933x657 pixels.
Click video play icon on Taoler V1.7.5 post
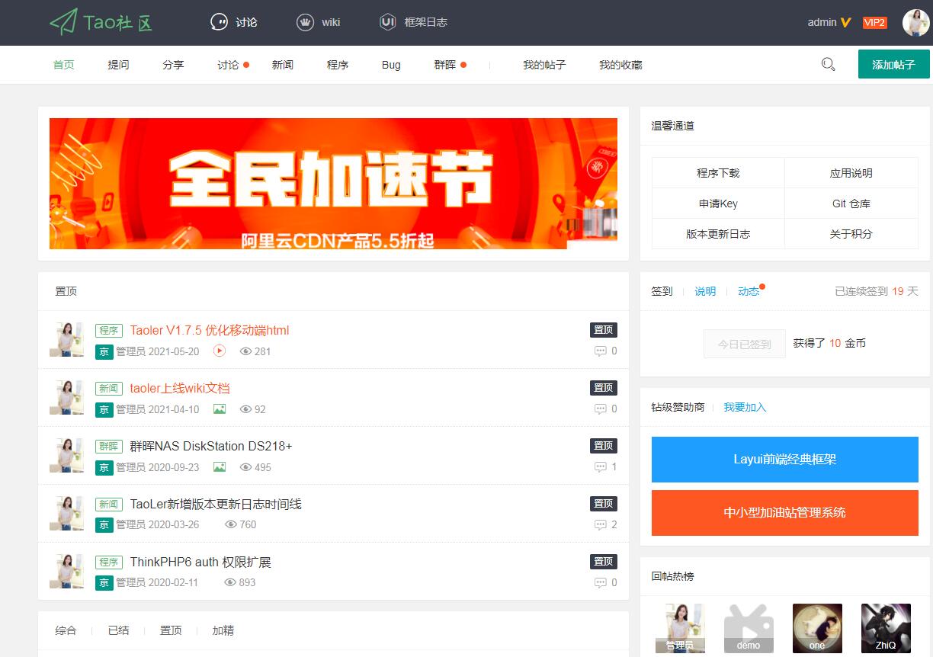point(220,351)
